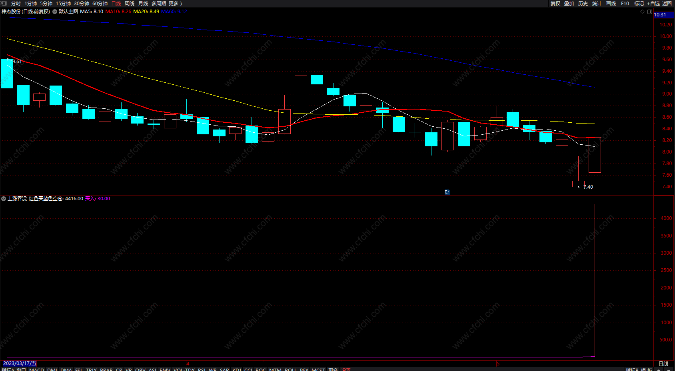Click the diamond icon above the price axis
Screen dimensions: 675x371
point(643,12)
